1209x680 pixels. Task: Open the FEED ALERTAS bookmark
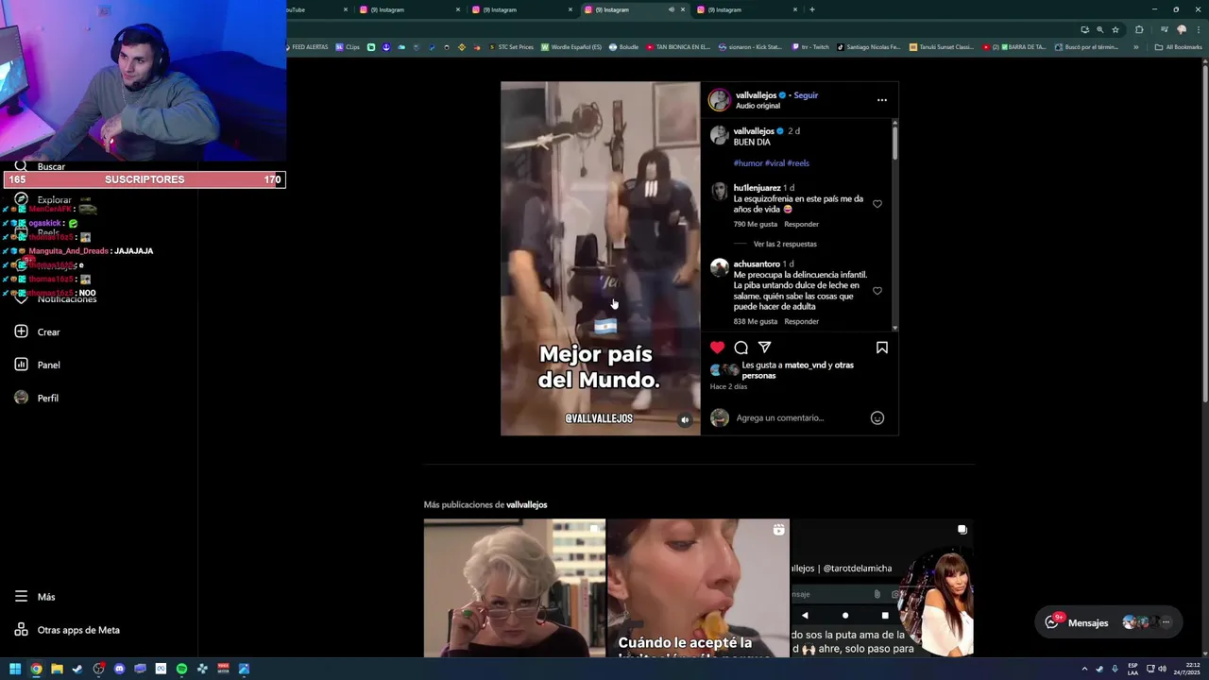307,47
